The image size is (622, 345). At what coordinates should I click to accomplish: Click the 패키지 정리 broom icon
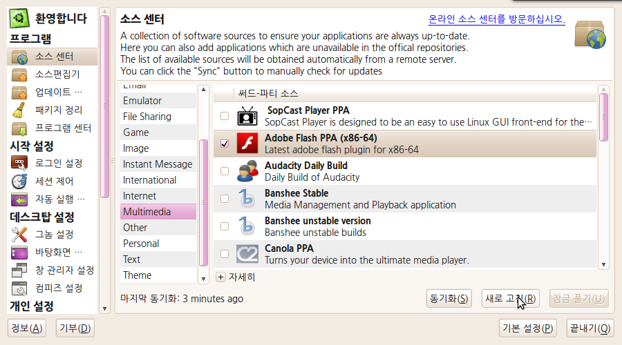(19, 110)
